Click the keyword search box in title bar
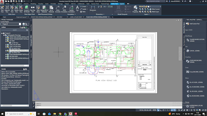This screenshot has width=207, height=116. [156, 1]
